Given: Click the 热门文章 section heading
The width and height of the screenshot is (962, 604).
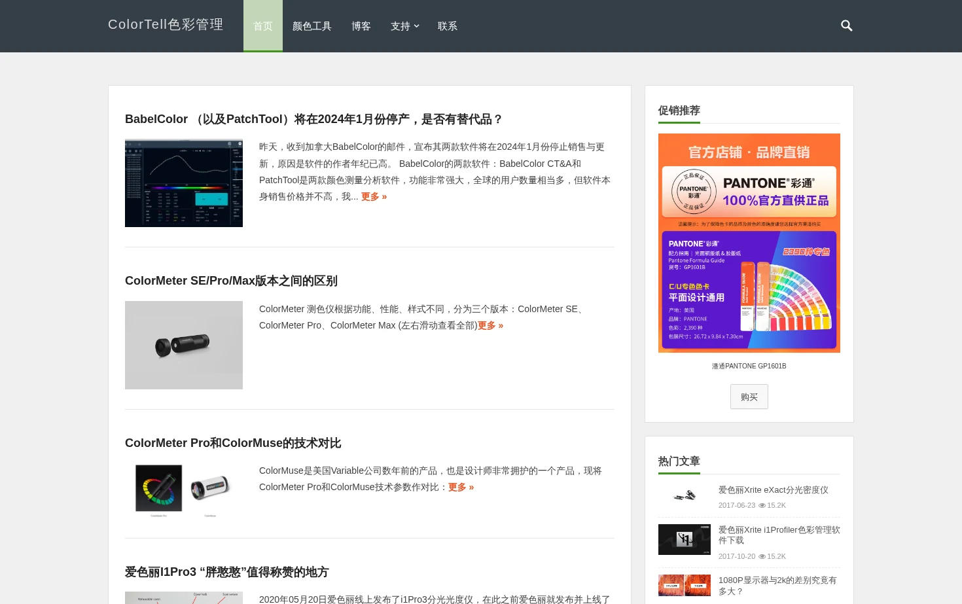Looking at the screenshot, I should coord(679,461).
